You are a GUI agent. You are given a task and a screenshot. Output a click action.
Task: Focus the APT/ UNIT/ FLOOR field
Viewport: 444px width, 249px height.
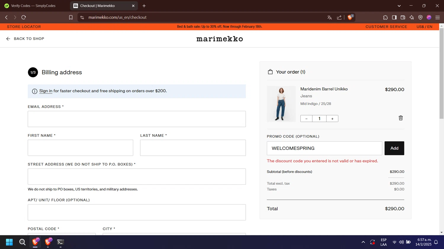(x=137, y=212)
